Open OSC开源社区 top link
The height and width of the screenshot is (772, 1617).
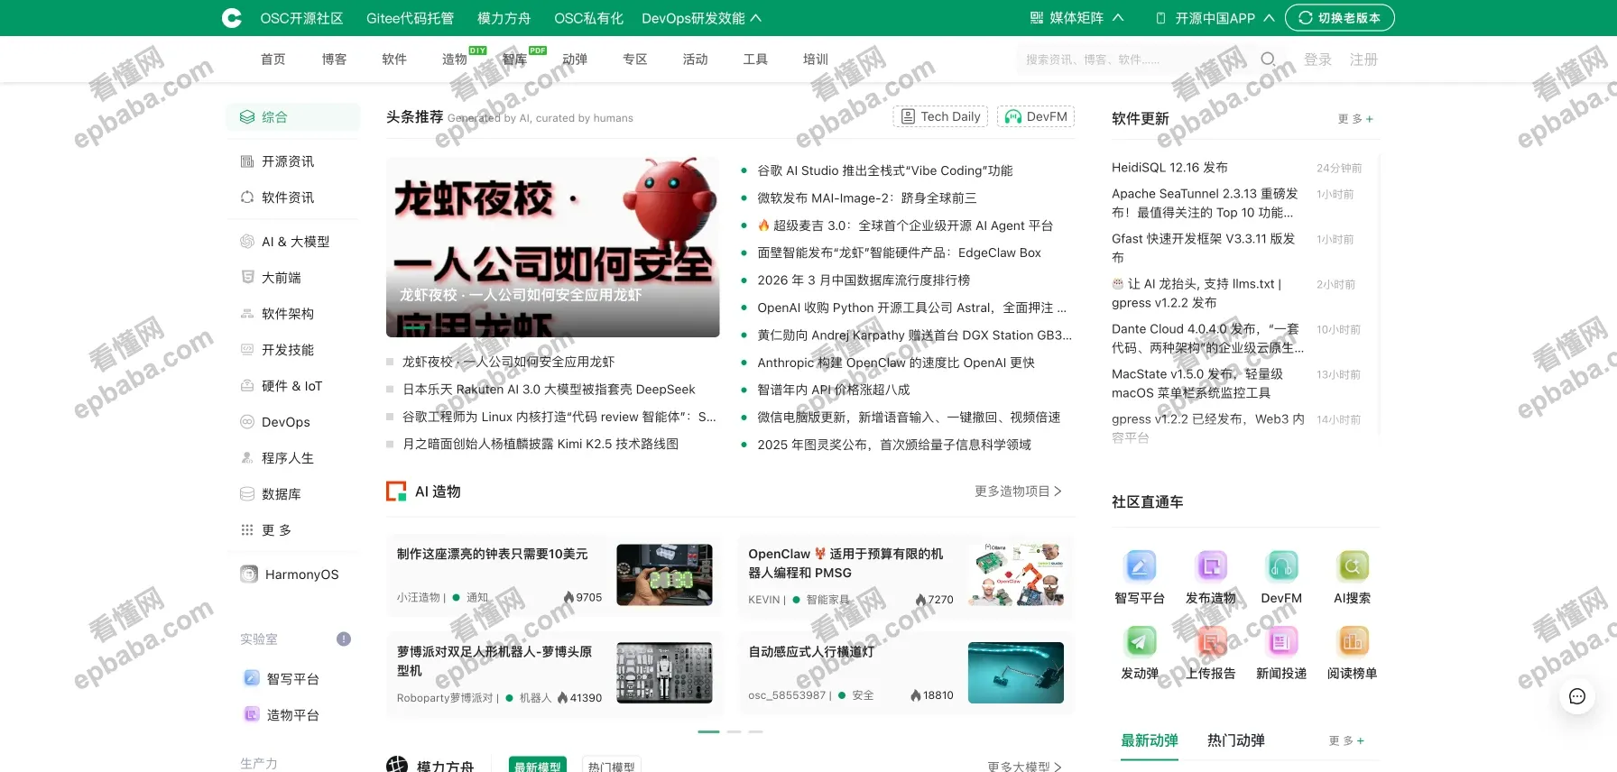[301, 18]
